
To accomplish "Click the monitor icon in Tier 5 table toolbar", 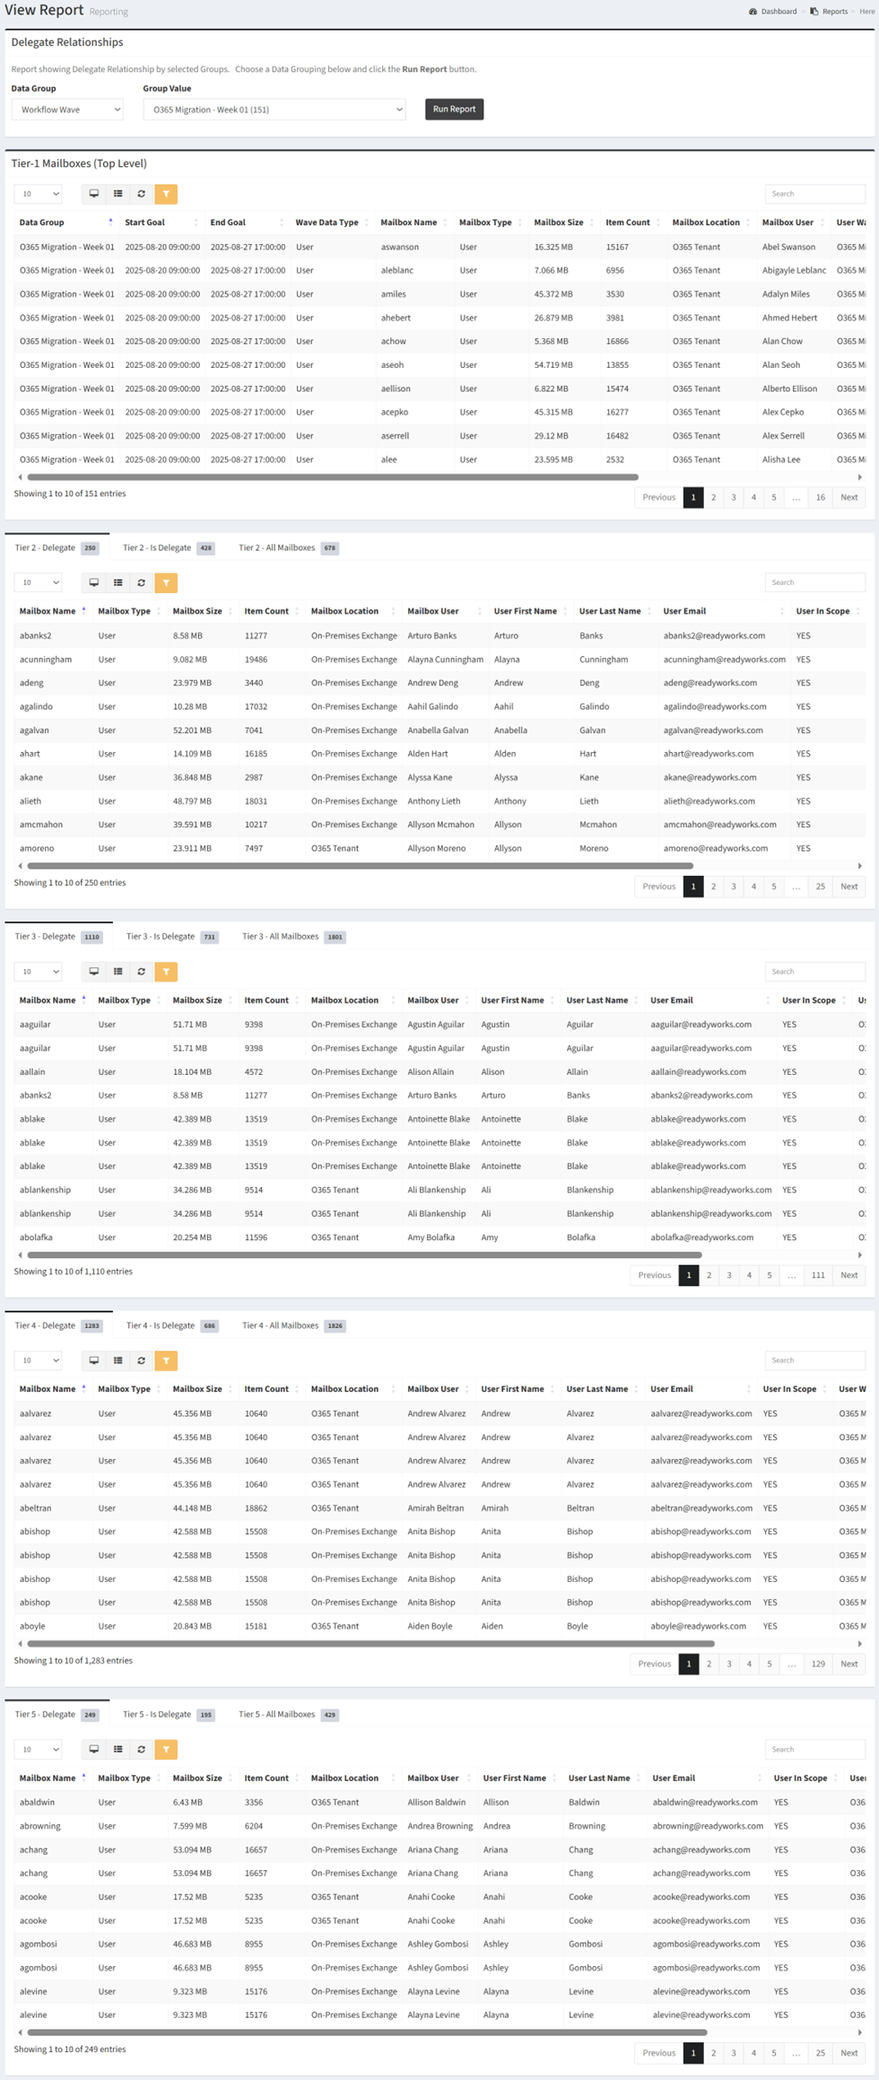I will 94,1749.
